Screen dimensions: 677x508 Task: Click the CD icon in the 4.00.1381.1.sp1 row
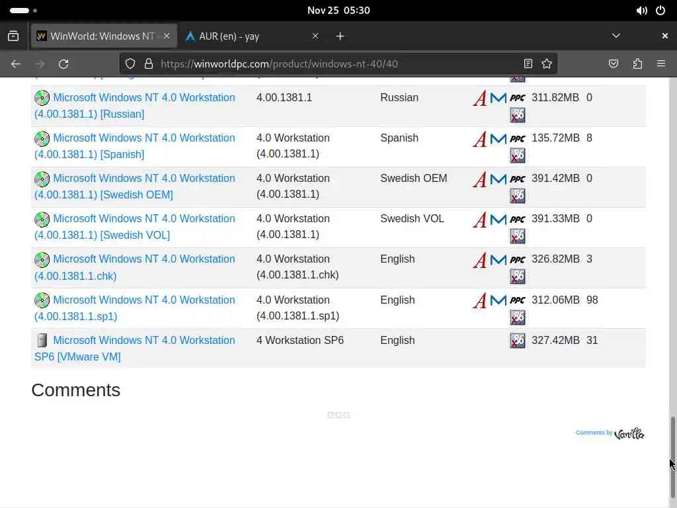42,300
